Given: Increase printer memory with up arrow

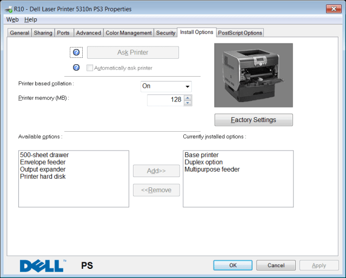Looking at the screenshot, I should coord(188,98).
